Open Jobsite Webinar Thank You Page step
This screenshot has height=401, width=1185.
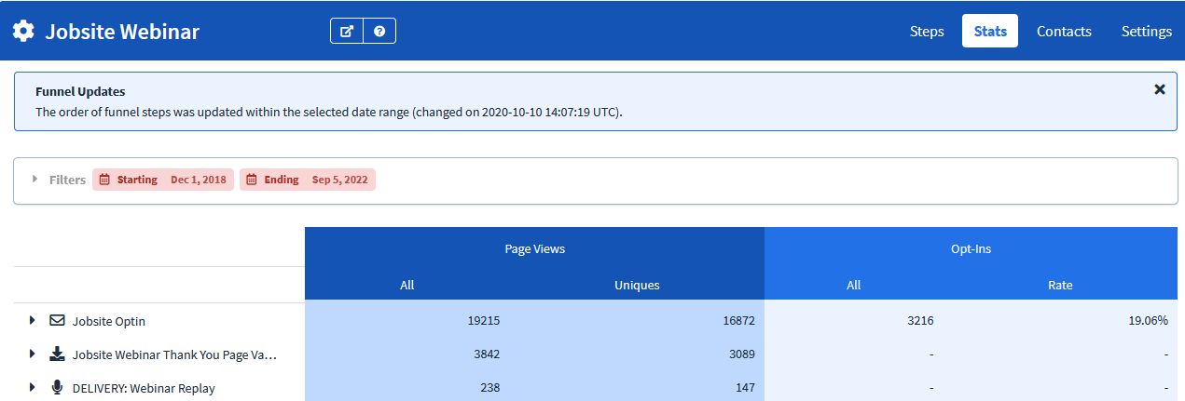[174, 354]
